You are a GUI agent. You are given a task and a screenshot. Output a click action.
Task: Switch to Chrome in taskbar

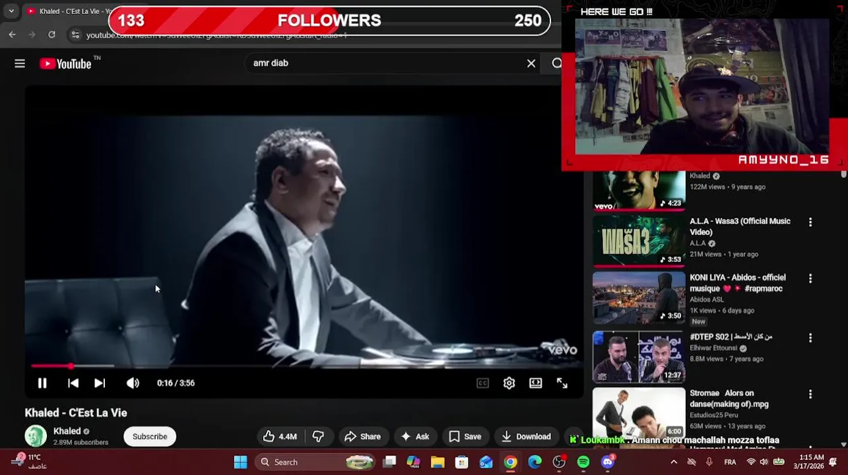click(510, 462)
